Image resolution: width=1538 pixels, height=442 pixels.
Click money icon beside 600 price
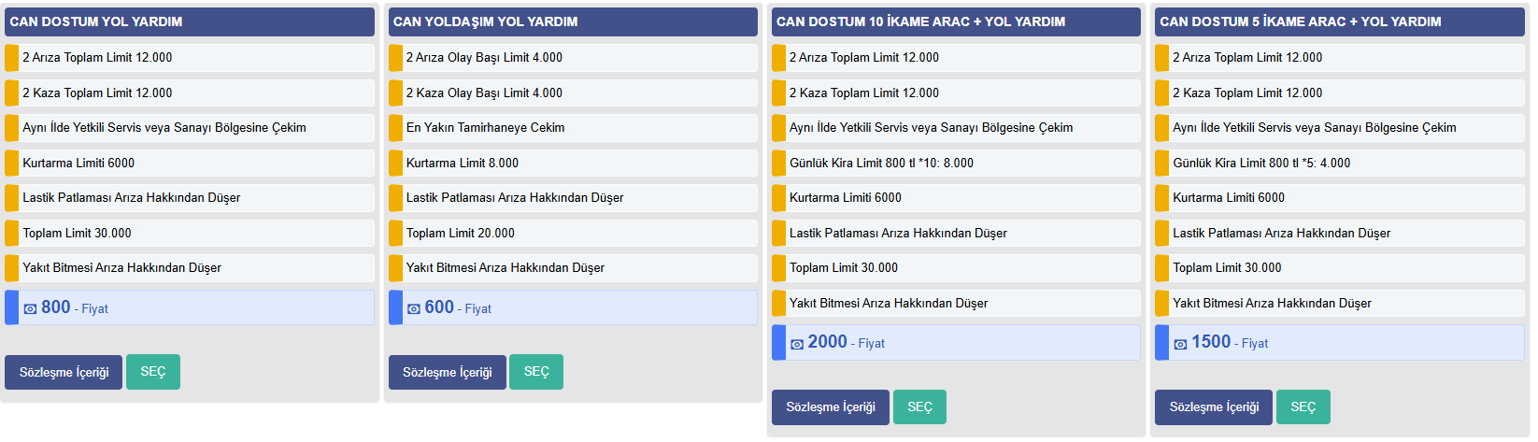coord(414,308)
